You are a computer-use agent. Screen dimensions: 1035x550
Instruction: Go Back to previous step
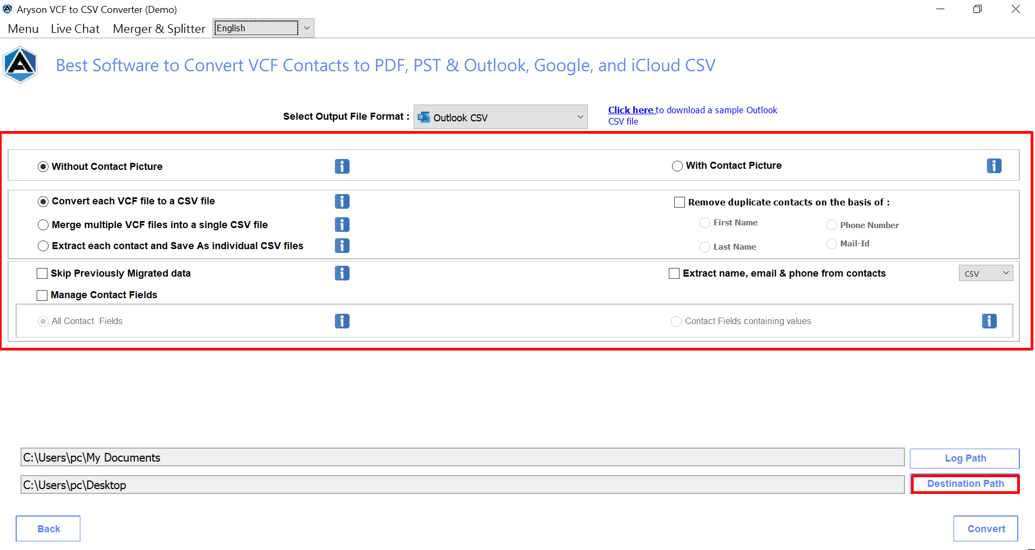48,528
